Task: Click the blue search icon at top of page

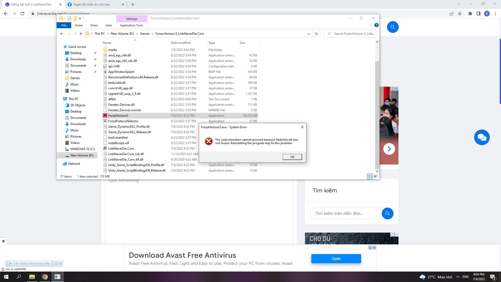Action: (392, 27)
